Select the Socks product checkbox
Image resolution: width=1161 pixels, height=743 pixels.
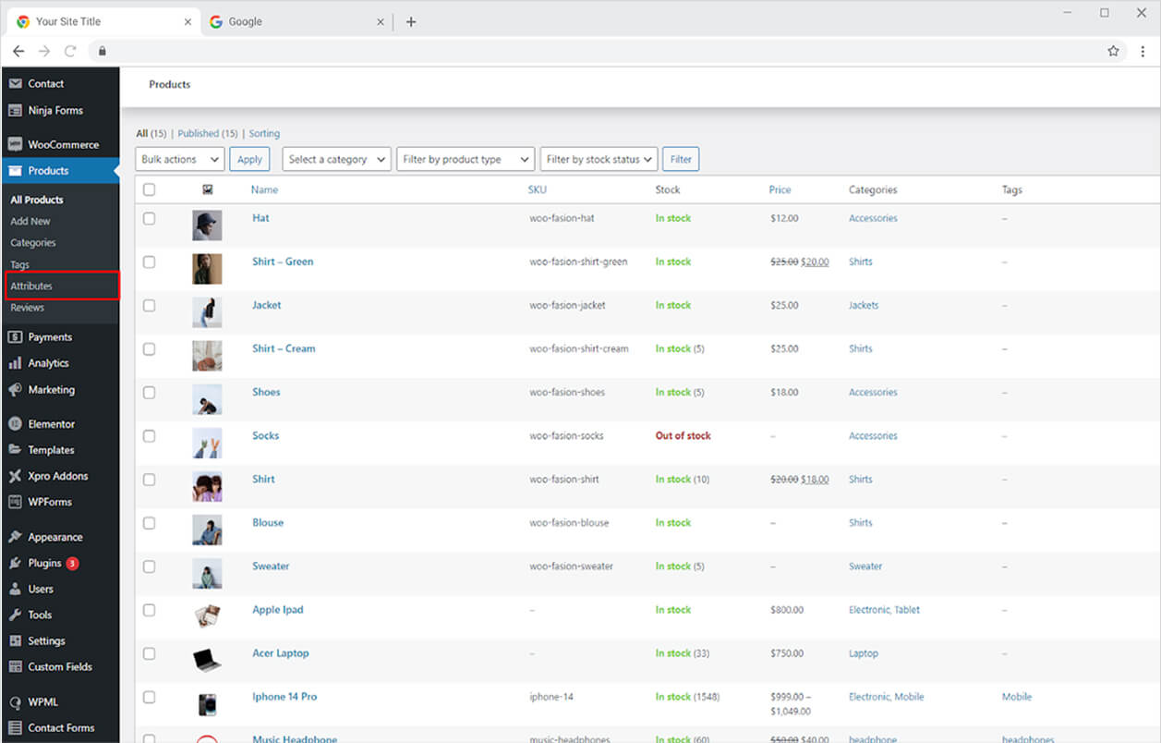(x=149, y=436)
